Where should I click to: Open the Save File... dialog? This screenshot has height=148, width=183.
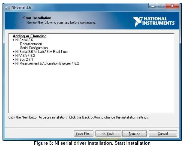click(x=83, y=133)
